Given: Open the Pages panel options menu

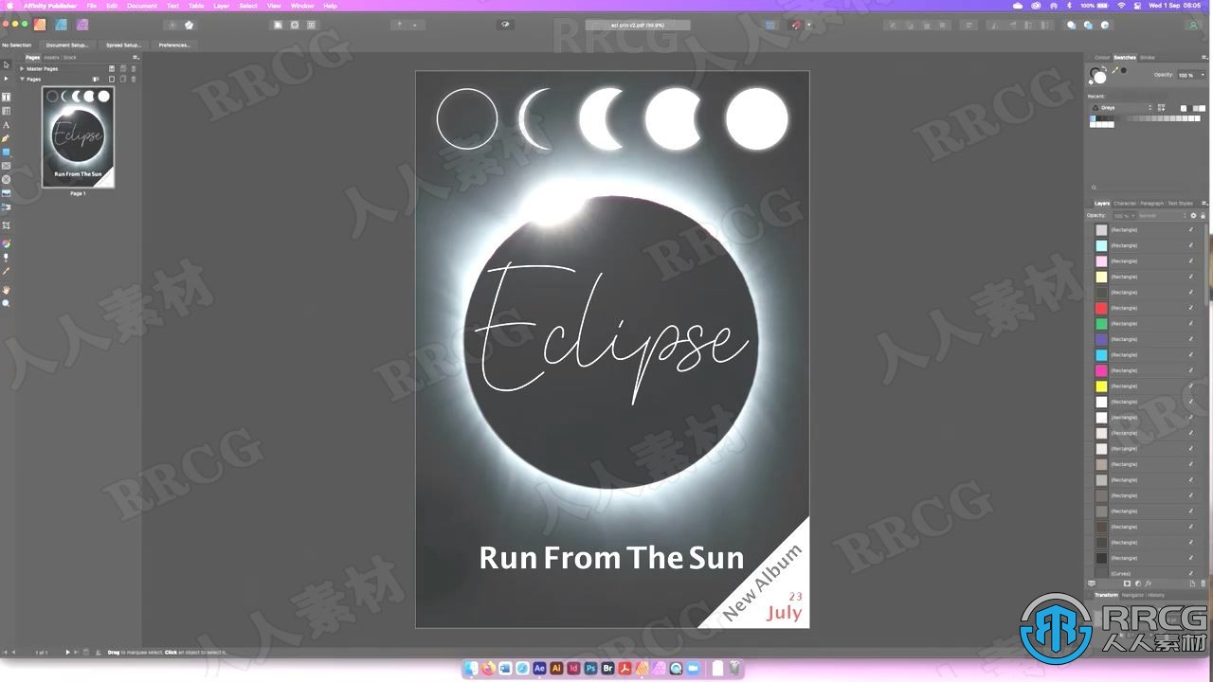Looking at the screenshot, I should pos(136,57).
